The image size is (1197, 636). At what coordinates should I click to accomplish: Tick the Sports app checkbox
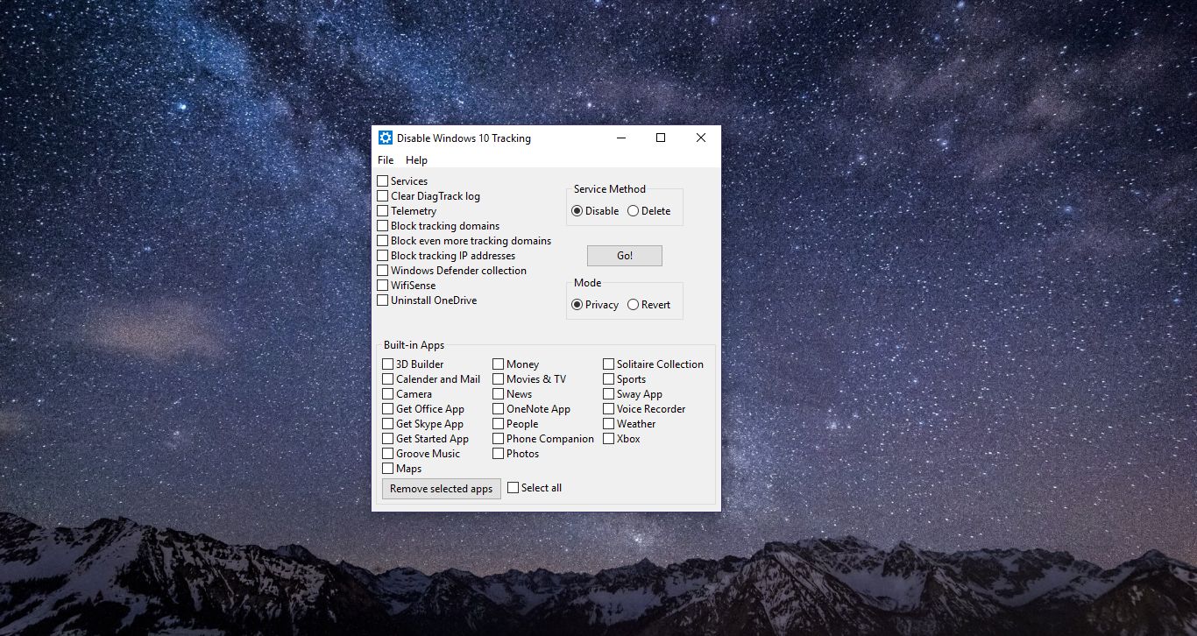point(609,379)
